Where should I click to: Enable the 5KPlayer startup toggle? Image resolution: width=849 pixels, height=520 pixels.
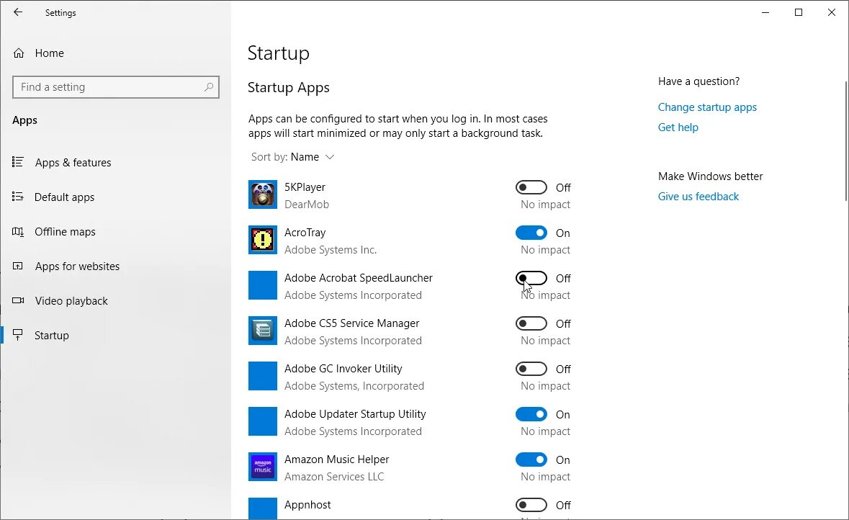[x=531, y=187]
